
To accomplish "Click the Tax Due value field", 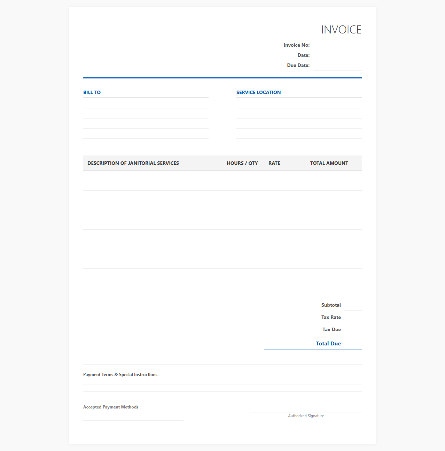I will [x=353, y=330].
